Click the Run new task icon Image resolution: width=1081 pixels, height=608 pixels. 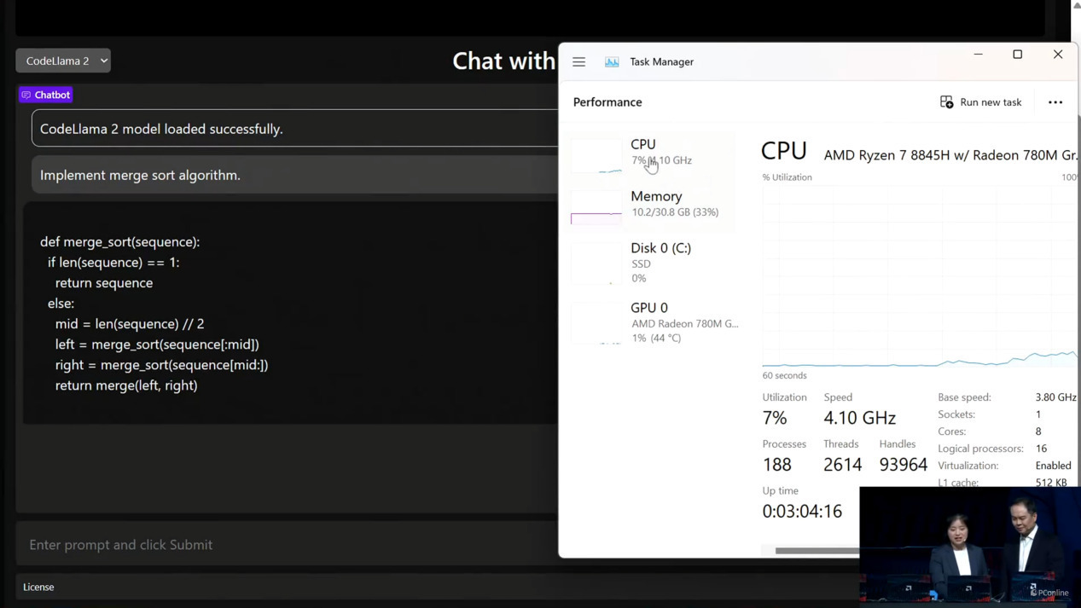click(946, 101)
